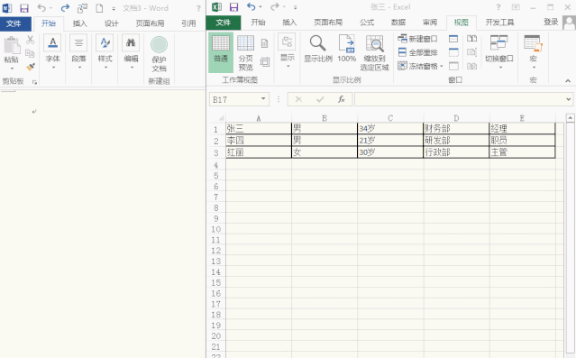The image size is (576, 358).
Task: Click the Unhide window icon in Excel
Action: (453, 66)
